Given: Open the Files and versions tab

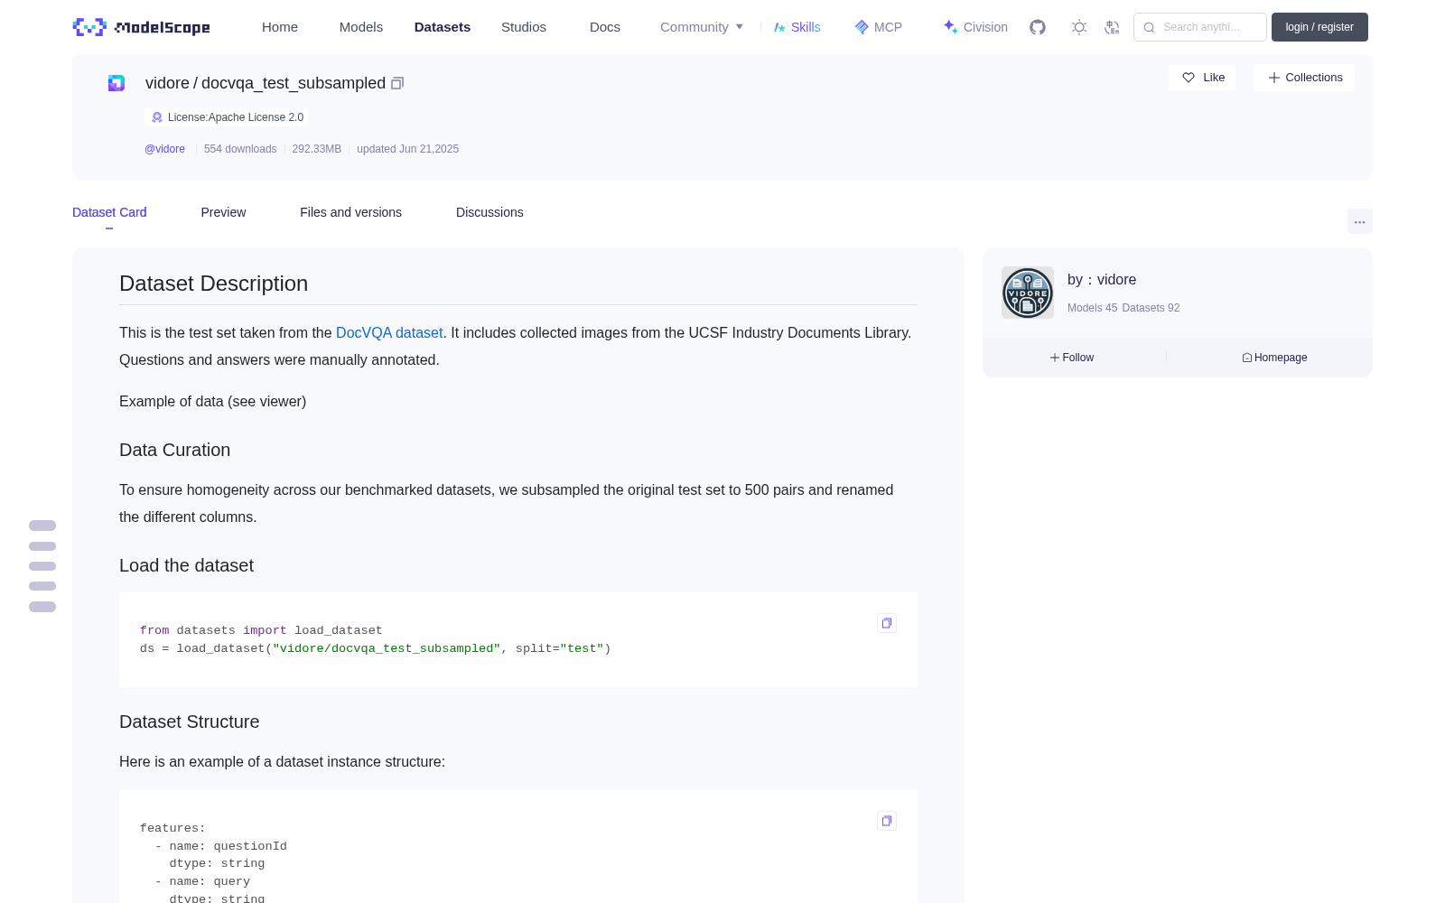Looking at the screenshot, I should [x=350, y=212].
